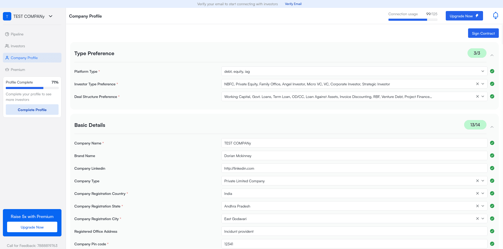Click the Profile Complete progress bar
The image size is (503, 249).
click(x=32, y=88)
